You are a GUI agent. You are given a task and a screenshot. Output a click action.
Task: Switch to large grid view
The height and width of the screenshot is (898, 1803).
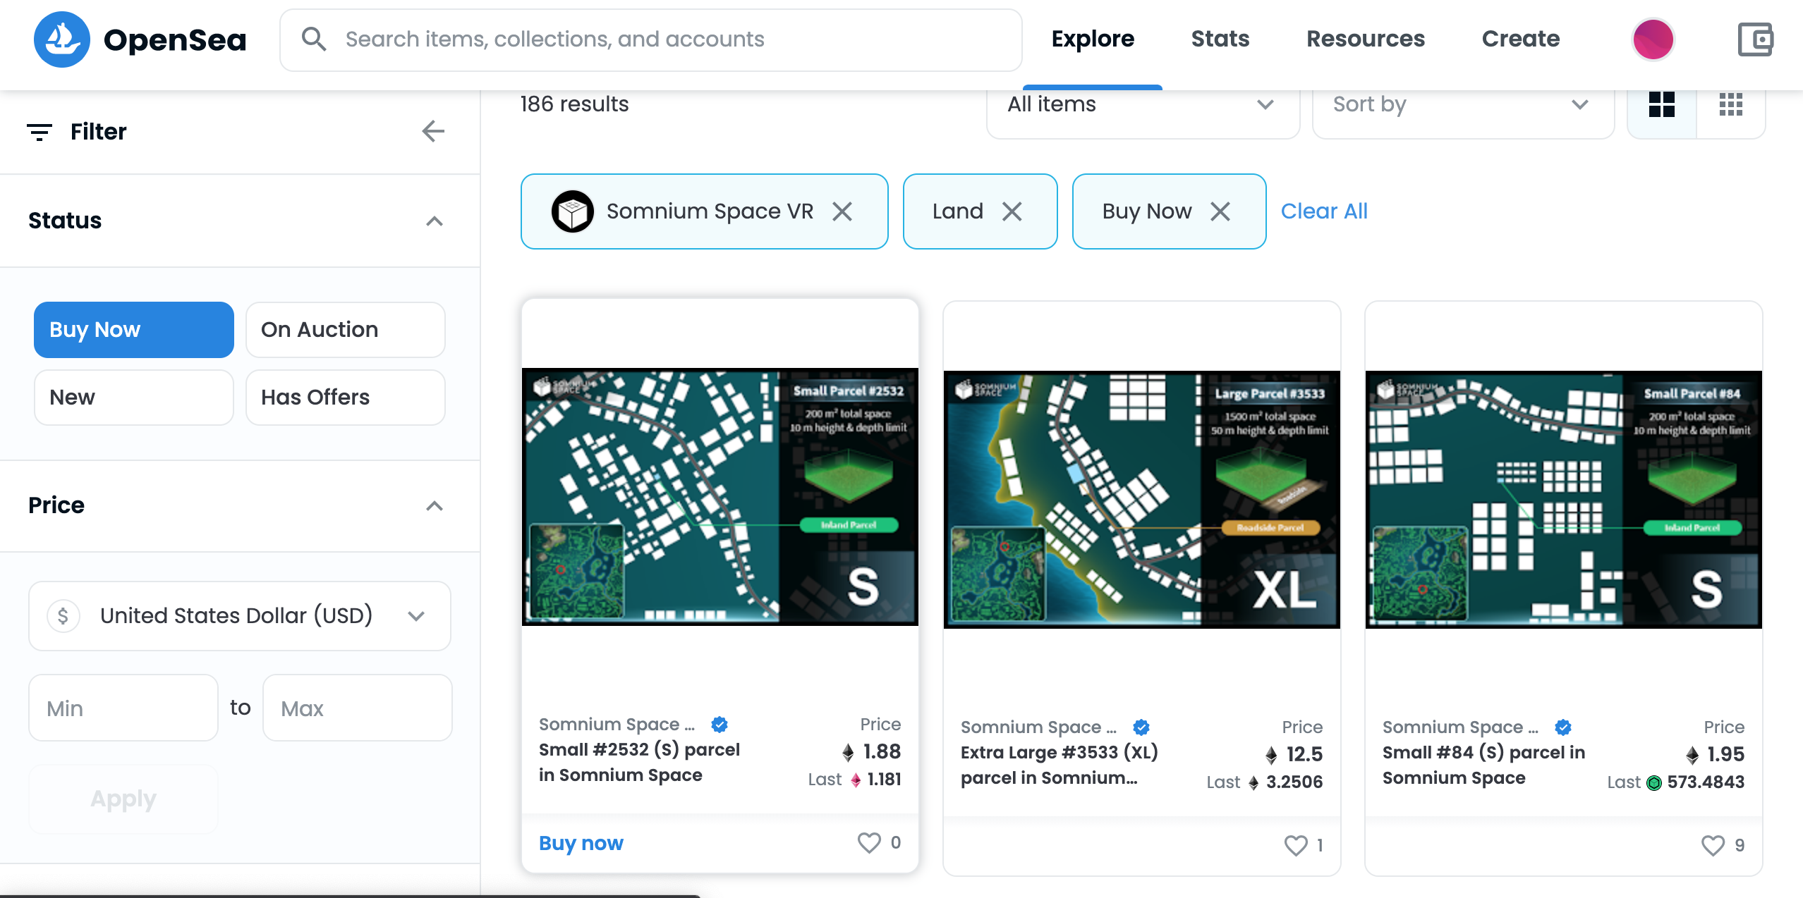(1662, 105)
